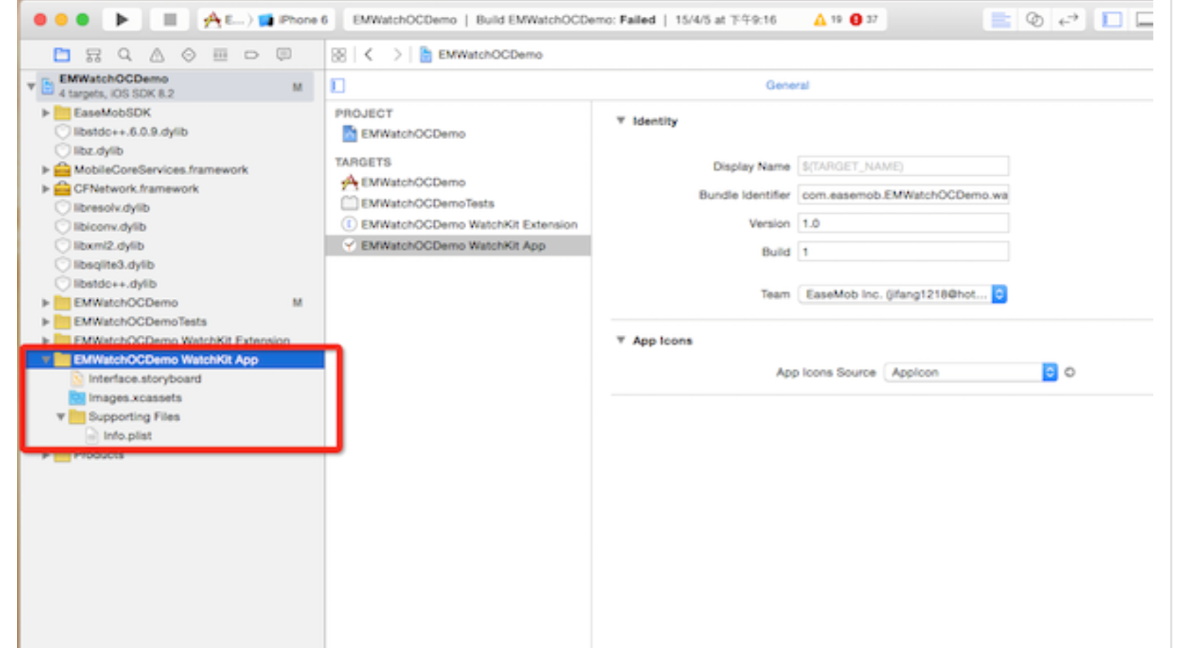Select libsqlite3.dylib file
1199x648 pixels.
pos(113,265)
